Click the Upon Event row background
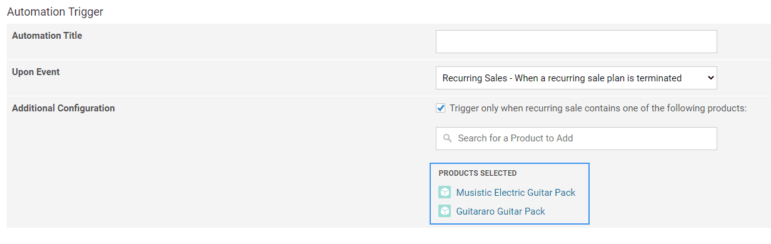The image size is (771, 244). tap(250, 78)
